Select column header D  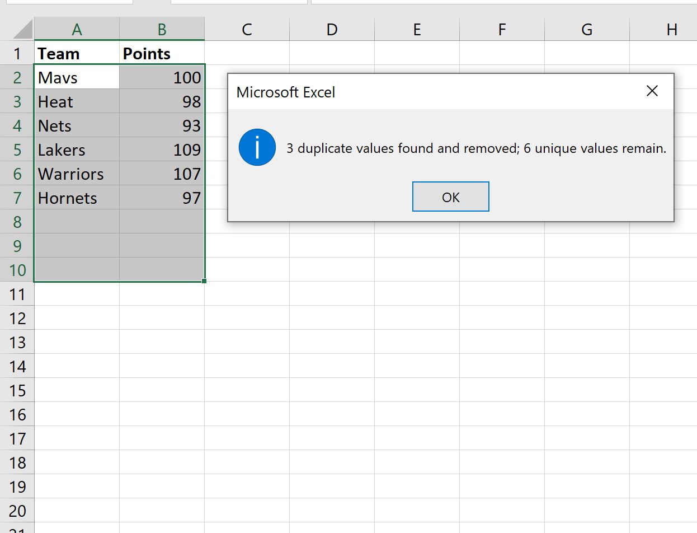click(x=332, y=29)
